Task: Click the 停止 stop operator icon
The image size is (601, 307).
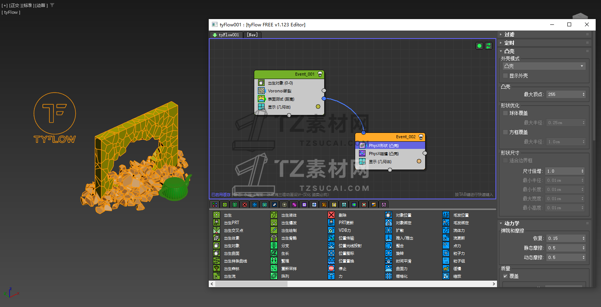Action: (331, 268)
